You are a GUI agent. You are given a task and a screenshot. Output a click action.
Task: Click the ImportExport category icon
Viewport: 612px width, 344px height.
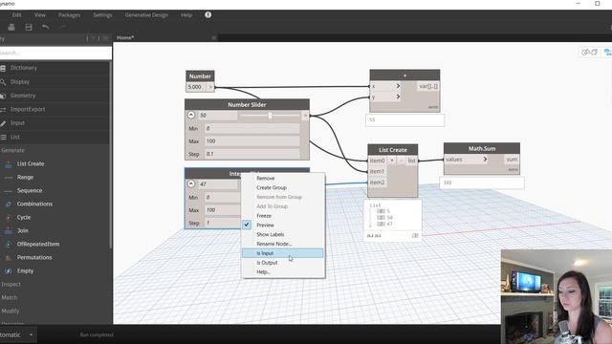(3, 110)
